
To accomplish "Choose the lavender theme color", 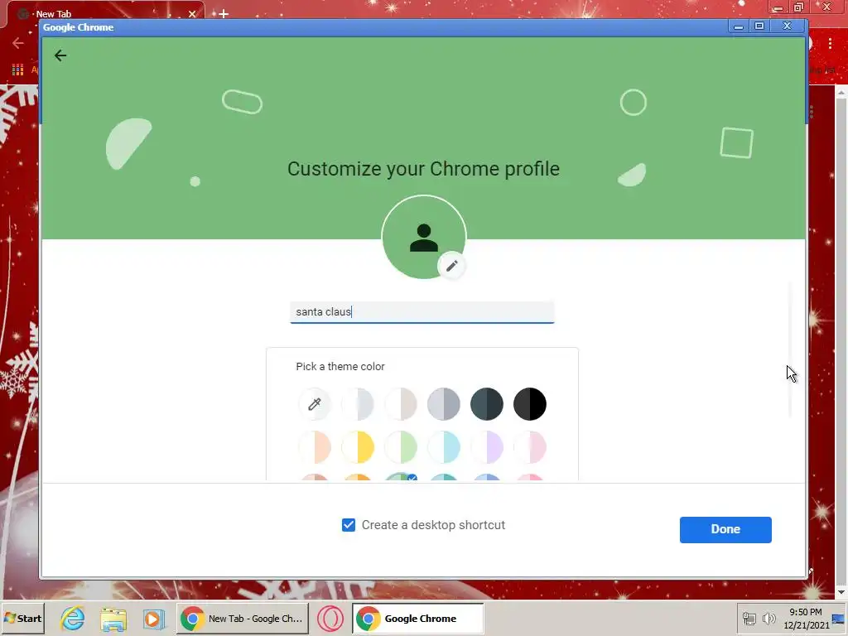I will [x=487, y=447].
